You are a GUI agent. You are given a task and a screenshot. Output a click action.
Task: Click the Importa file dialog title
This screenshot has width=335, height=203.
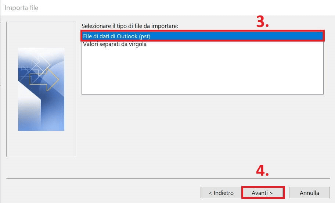click(x=21, y=8)
